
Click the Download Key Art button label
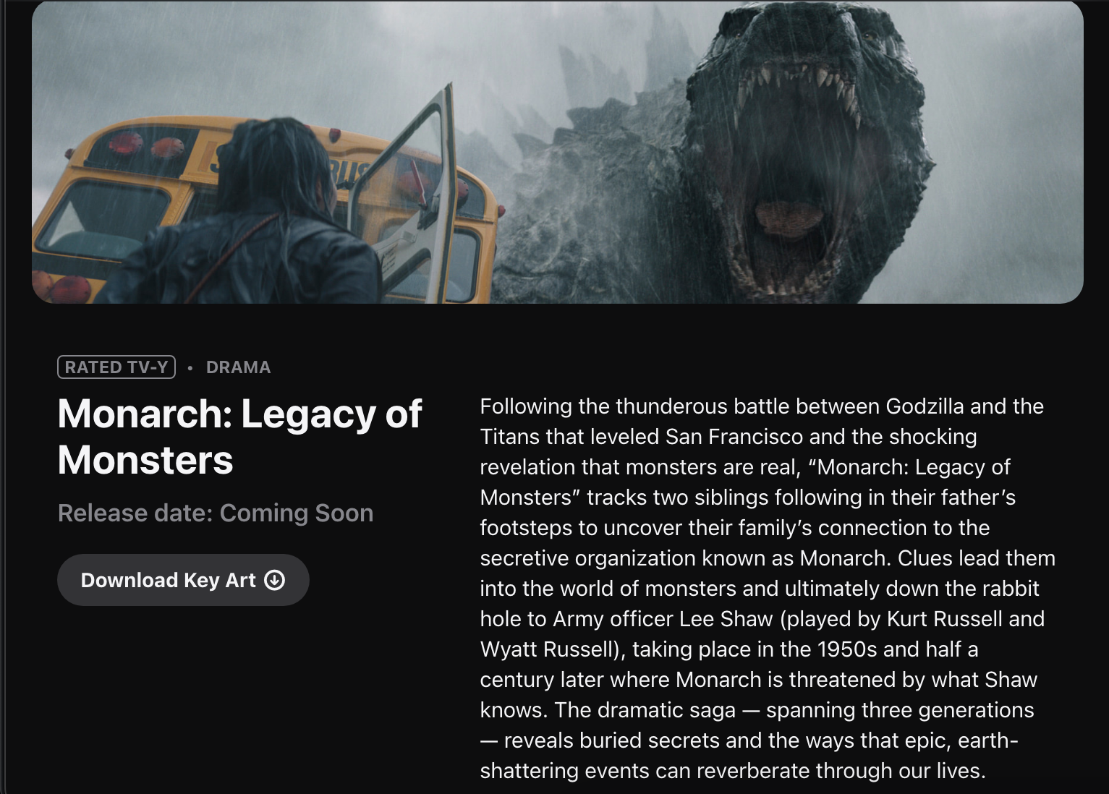[168, 580]
